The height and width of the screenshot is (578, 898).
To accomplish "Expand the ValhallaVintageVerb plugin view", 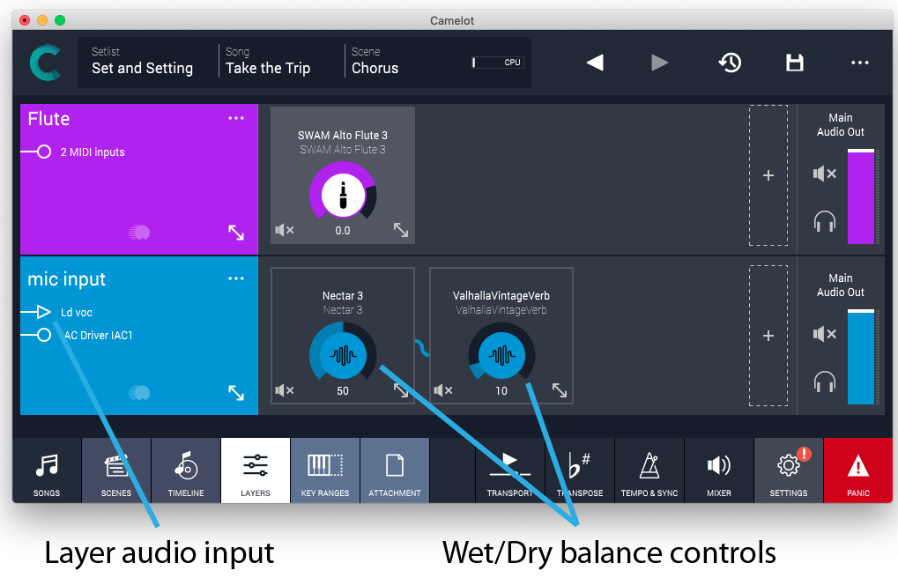I will click(559, 389).
